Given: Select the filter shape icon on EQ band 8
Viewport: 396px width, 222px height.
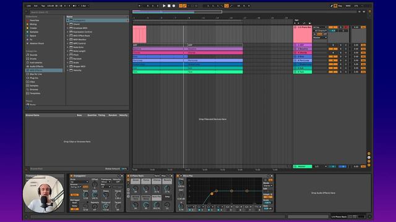Looking at the screenshot, I should 257,207.
